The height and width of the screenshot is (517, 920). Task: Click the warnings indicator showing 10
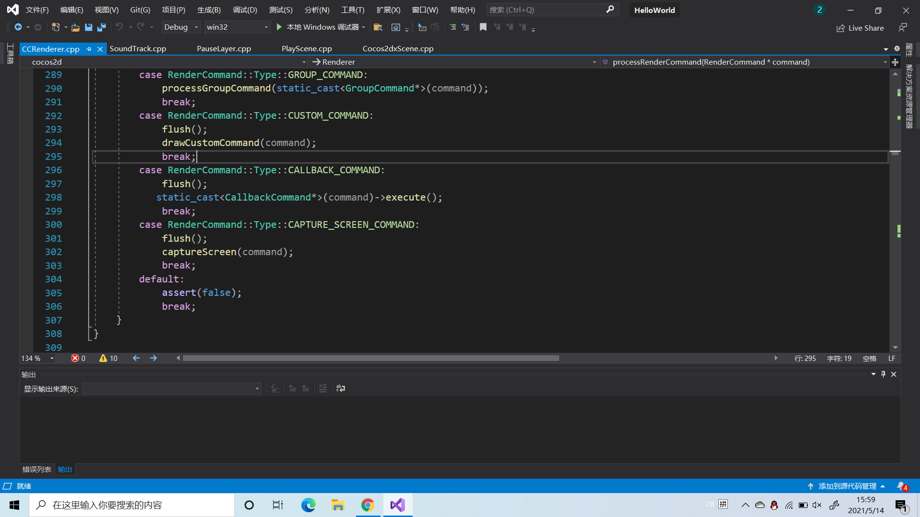(x=108, y=358)
